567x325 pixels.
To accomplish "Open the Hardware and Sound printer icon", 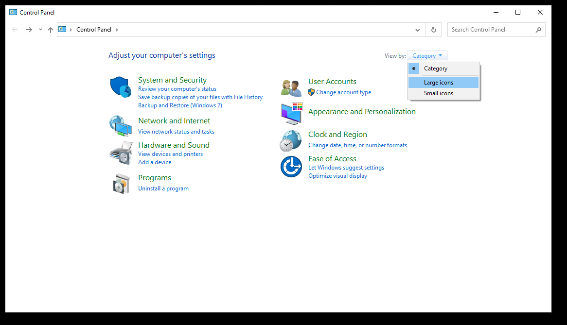I will tap(121, 153).
